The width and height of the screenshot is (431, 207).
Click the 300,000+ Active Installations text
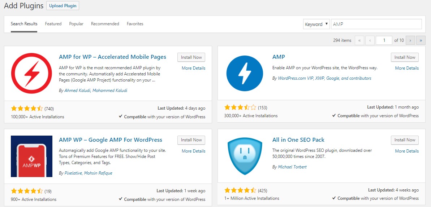coord(251,116)
